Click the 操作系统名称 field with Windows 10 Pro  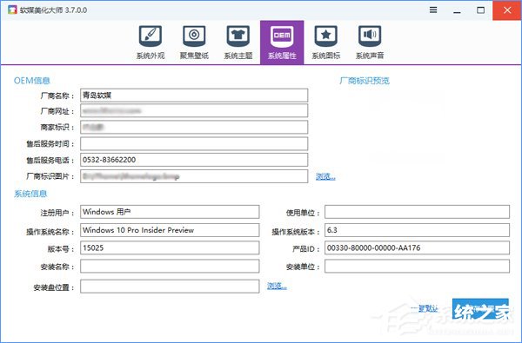(x=170, y=230)
